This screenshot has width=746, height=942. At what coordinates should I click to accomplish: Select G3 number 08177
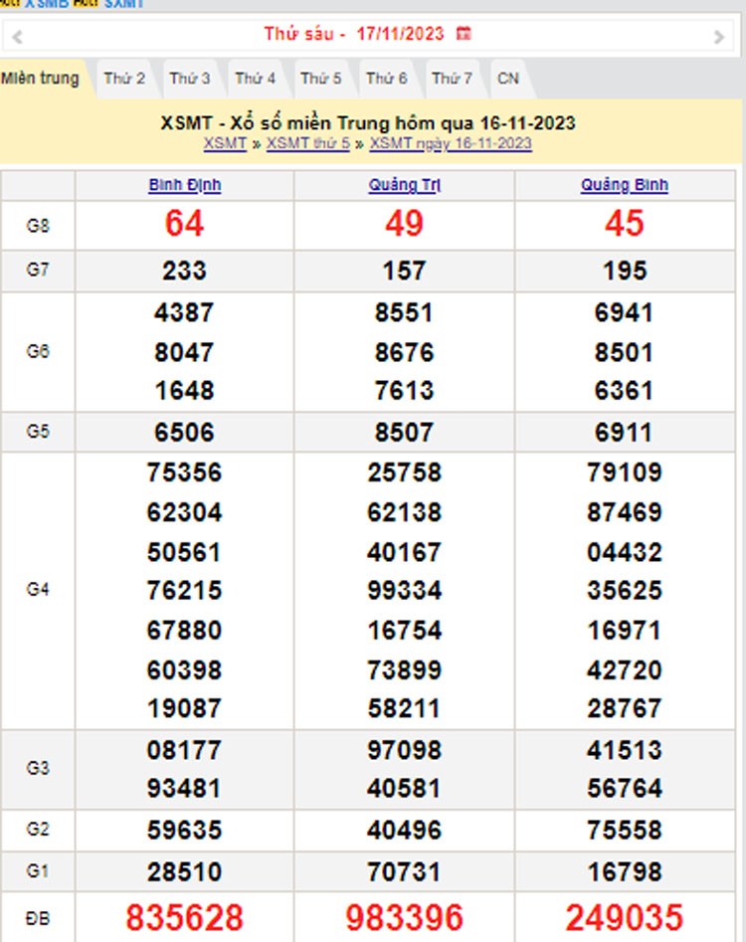tap(184, 750)
